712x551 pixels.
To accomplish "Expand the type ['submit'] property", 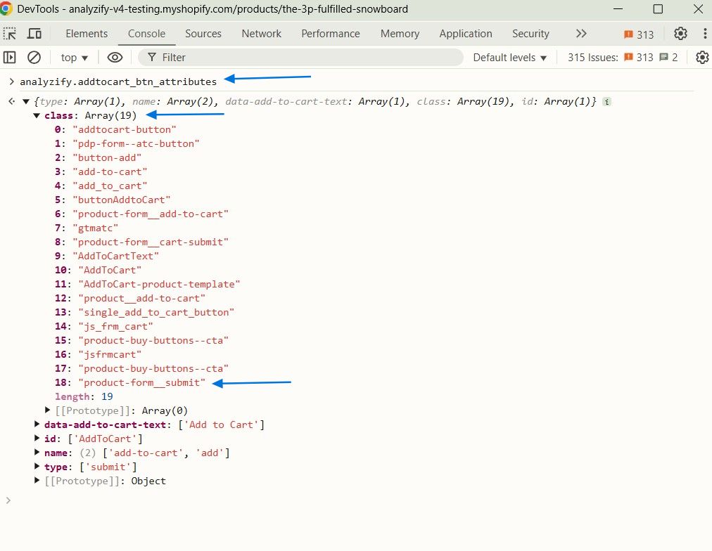I will click(x=37, y=467).
